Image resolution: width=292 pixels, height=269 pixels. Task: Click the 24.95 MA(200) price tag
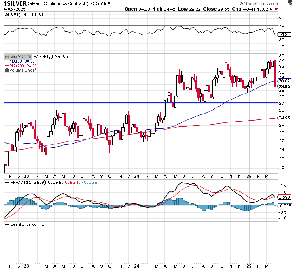pyautogui.click(x=284, y=118)
